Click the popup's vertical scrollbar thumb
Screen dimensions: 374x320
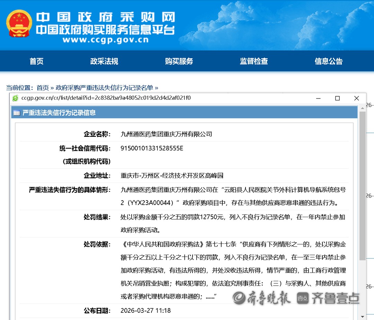pos(362,187)
